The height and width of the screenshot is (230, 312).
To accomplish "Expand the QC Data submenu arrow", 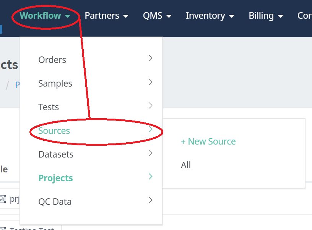I will pos(151,200).
